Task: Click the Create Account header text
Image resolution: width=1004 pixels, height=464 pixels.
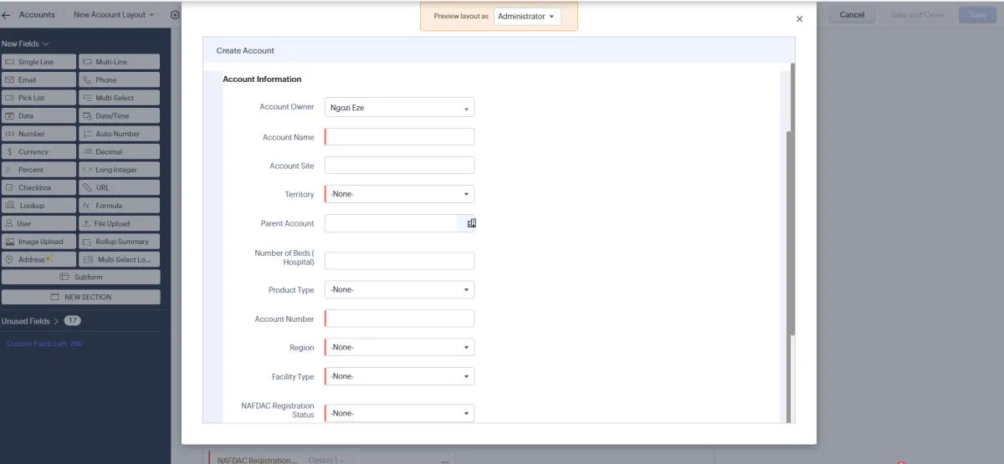Action: coord(245,51)
